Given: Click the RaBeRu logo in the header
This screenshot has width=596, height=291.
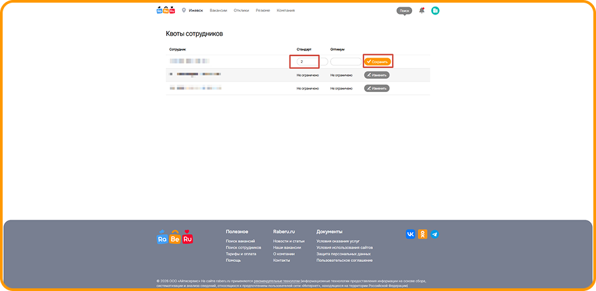Looking at the screenshot, I should (x=166, y=11).
